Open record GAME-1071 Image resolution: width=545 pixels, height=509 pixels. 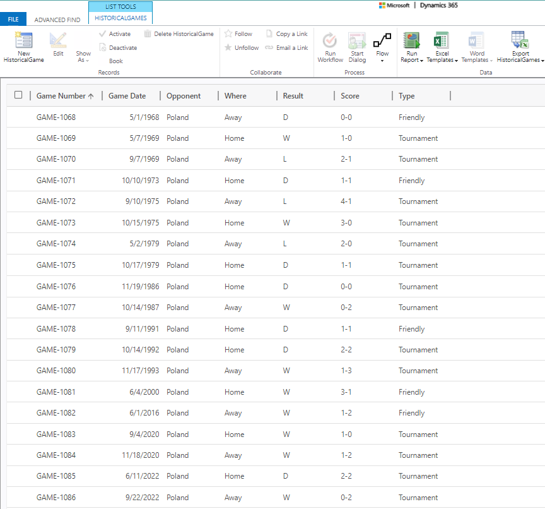point(56,180)
